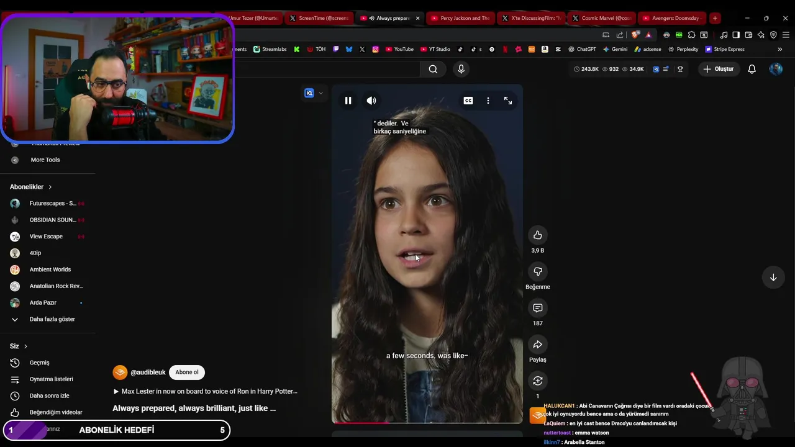Image resolution: width=795 pixels, height=447 pixels.
Task: Open the Instagram bookmark icon
Action: 375,49
